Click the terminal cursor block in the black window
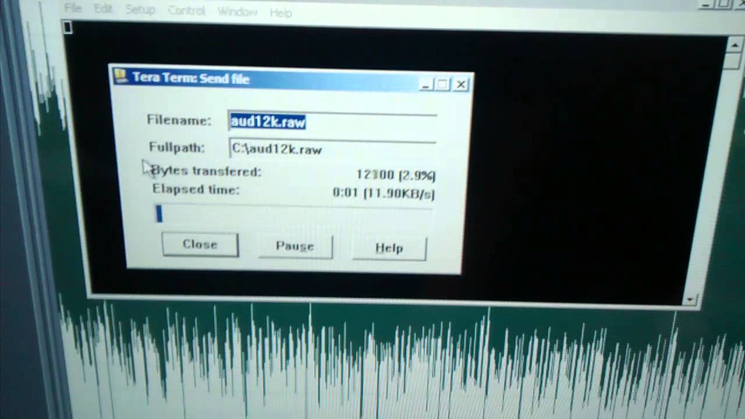Image resolution: width=745 pixels, height=419 pixels. coord(68,27)
